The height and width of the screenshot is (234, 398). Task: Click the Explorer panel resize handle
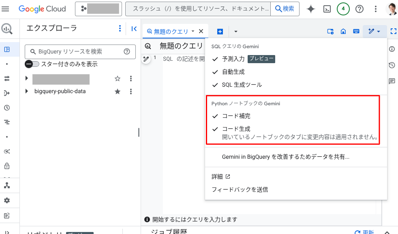point(139,132)
